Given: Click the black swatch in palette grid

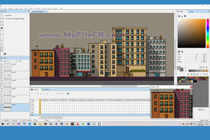Looking at the screenshot, I should [195, 81].
